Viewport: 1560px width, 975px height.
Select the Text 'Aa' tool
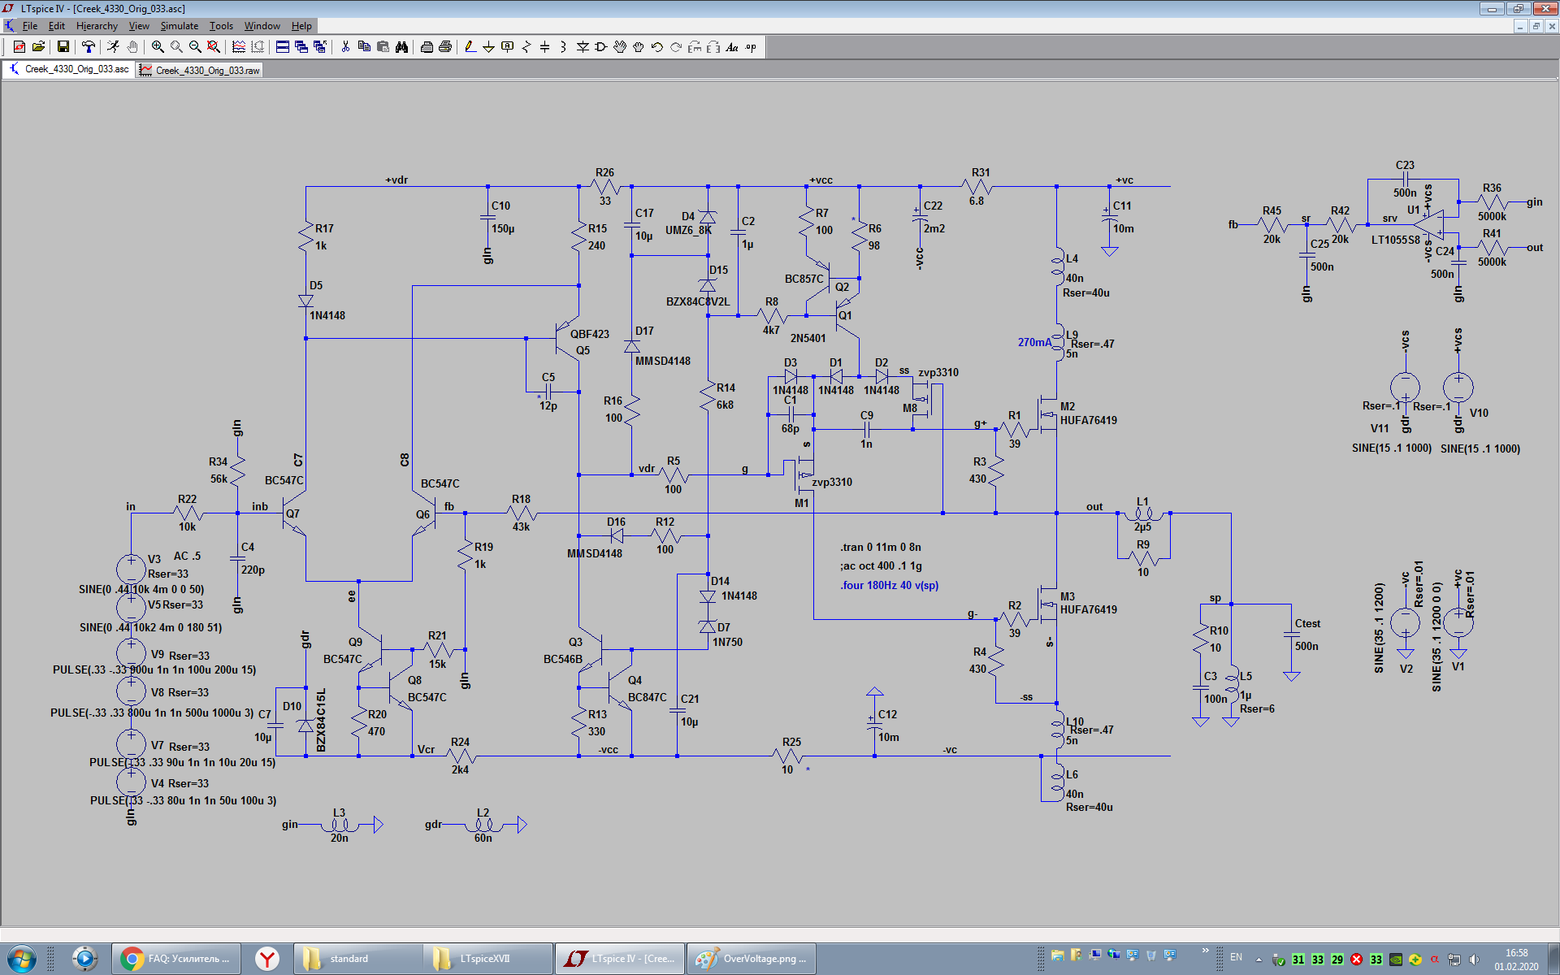click(732, 47)
